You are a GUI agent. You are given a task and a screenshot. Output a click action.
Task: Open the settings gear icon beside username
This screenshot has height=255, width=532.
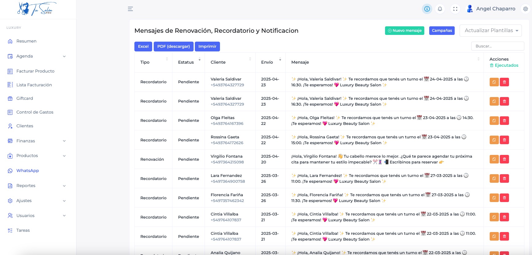pyautogui.click(x=526, y=9)
